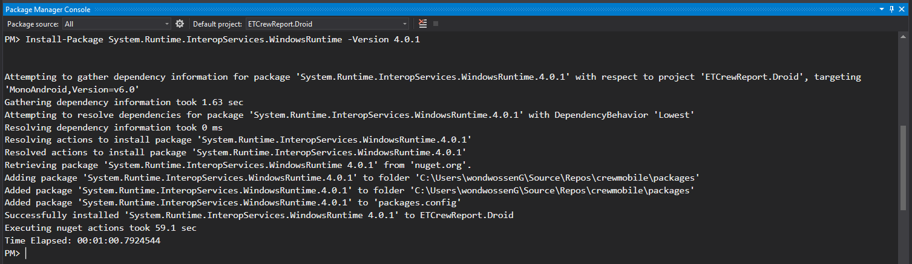Click the 'Executing nuget actions took 59.1 sec' line
912x264 pixels.
pos(100,228)
